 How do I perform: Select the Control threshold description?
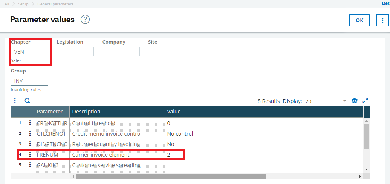pyautogui.click(x=118, y=123)
